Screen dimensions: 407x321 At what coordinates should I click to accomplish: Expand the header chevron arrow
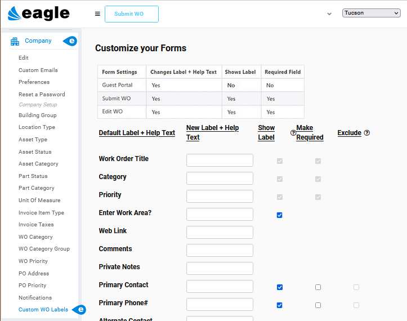coord(329,14)
